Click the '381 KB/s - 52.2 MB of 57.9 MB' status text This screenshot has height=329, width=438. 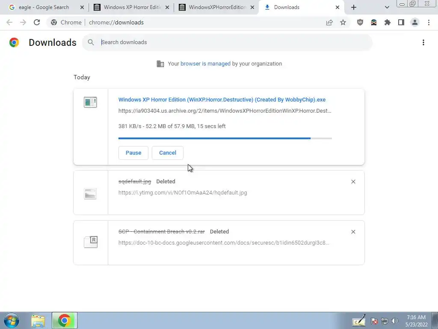(172, 126)
